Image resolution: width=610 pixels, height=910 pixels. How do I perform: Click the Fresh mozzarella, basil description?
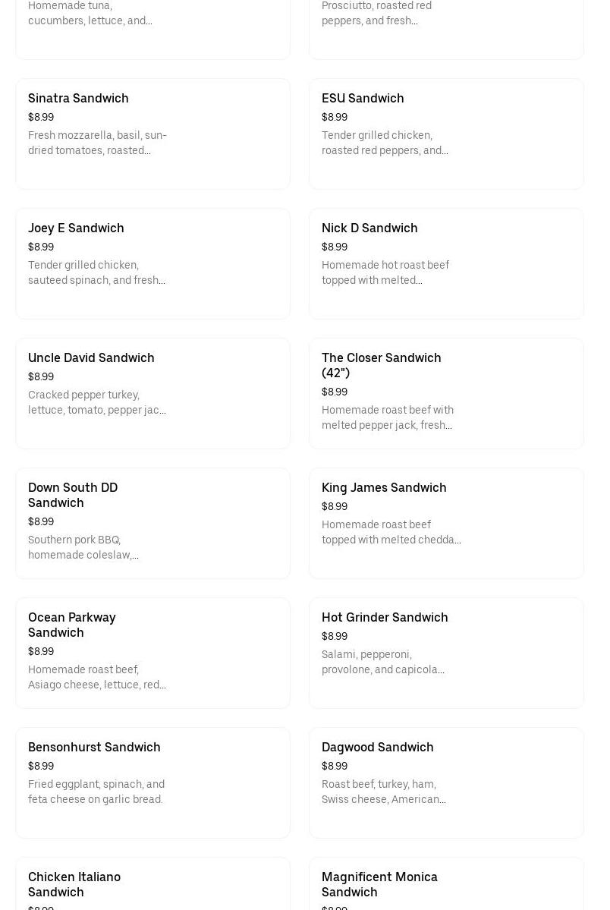97,143
